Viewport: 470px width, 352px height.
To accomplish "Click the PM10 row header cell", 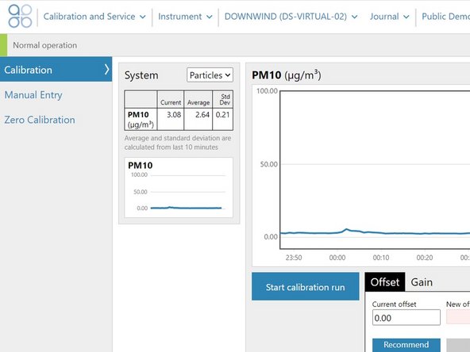I will (x=141, y=119).
